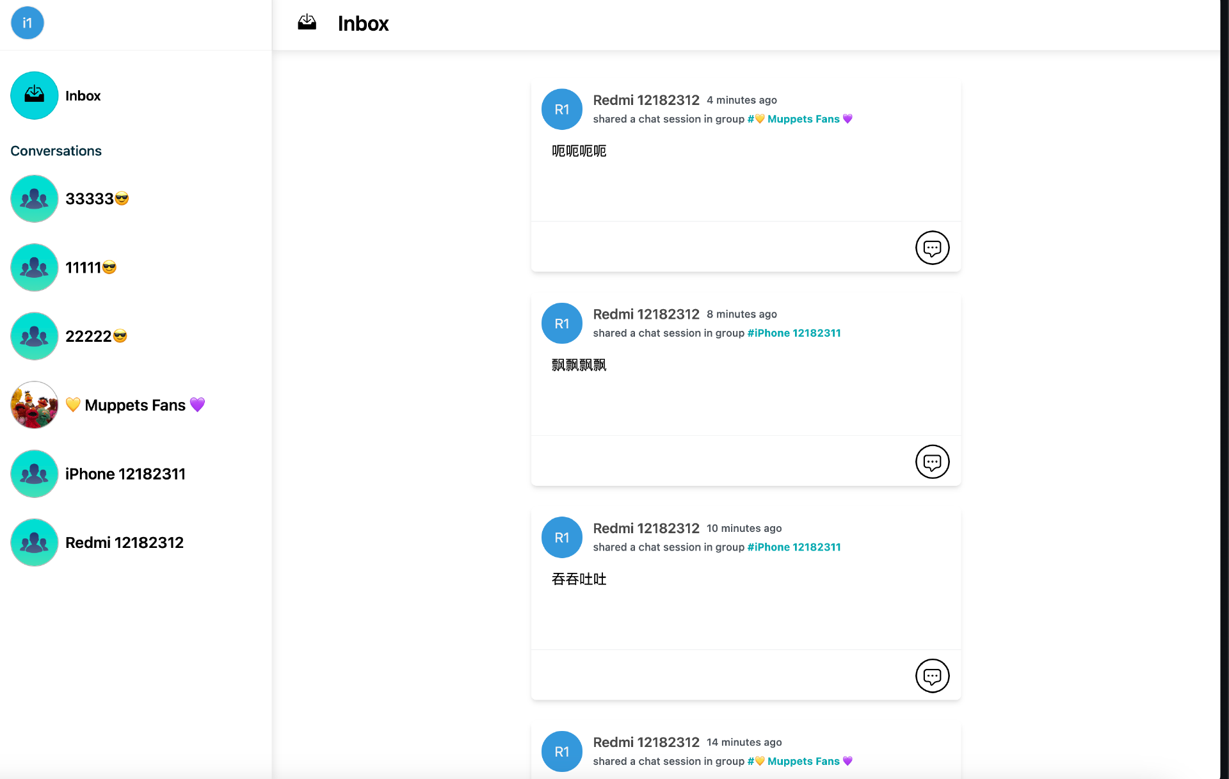The width and height of the screenshot is (1229, 779).
Task: Select the 33333 group avatar in sidebar
Action: [34, 198]
